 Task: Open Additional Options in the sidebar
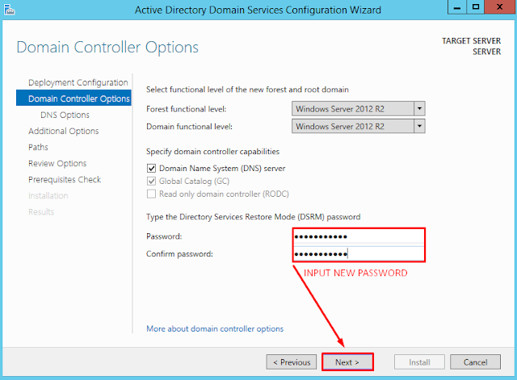pos(63,132)
